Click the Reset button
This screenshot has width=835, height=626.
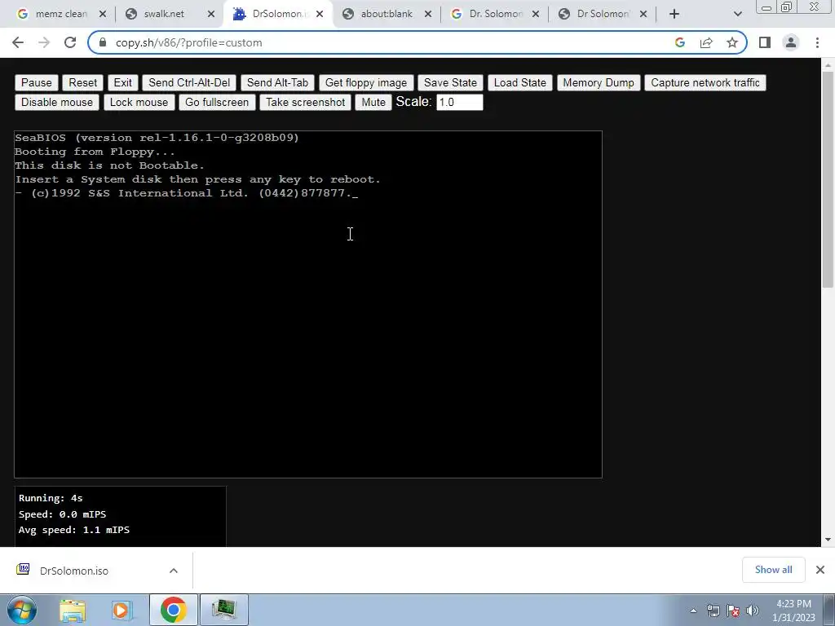[x=82, y=82]
